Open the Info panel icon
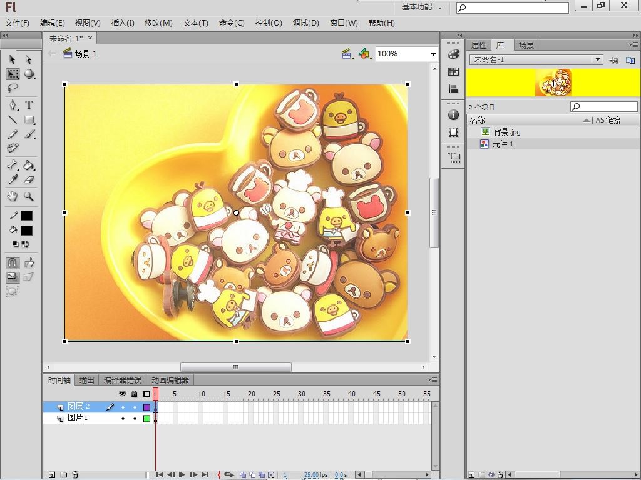Screen dimensions: 641x480 (x=453, y=115)
